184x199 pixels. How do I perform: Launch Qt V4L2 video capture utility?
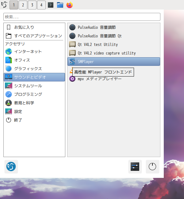[114, 53]
